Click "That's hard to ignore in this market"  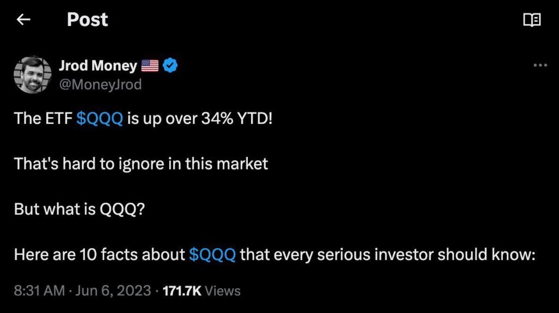click(141, 164)
